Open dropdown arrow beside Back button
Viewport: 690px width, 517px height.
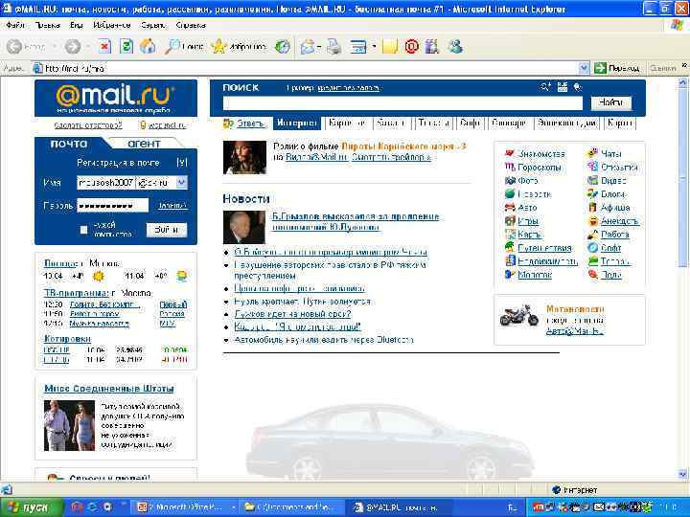55,46
